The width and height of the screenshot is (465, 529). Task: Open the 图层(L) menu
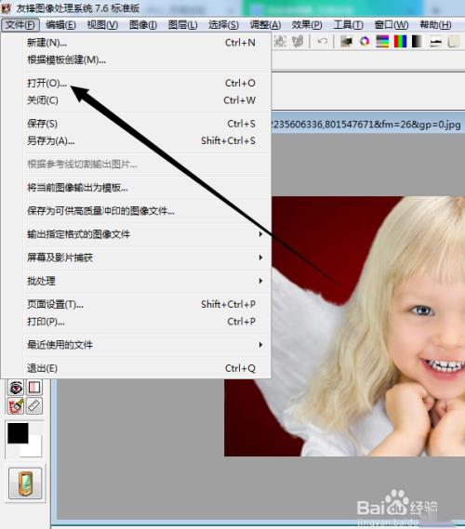[x=183, y=25]
